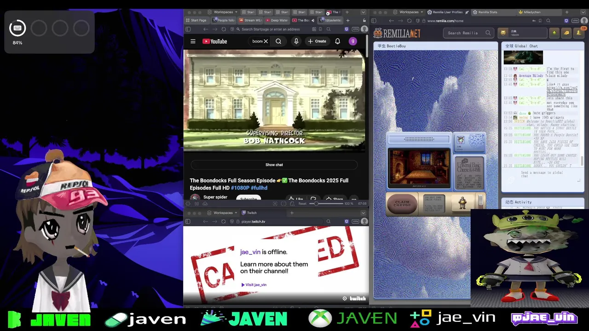Adjust the zoom slider in status bar

tap(326, 204)
